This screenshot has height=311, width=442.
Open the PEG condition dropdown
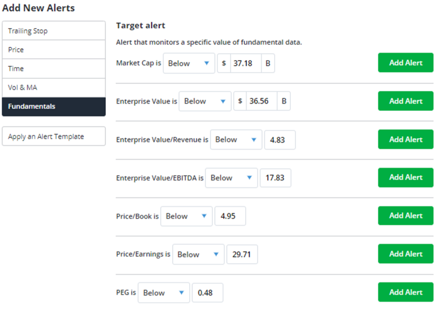coord(164,293)
